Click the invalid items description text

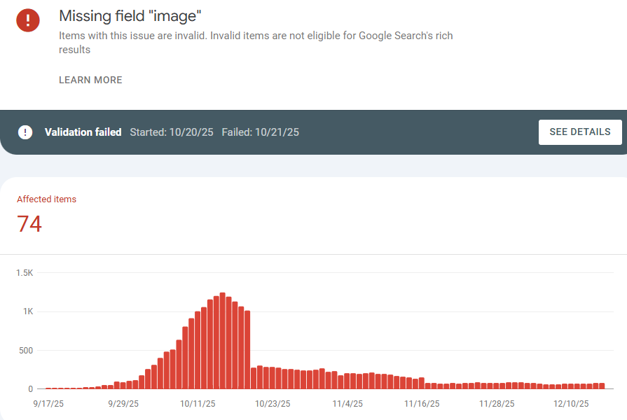pos(256,43)
